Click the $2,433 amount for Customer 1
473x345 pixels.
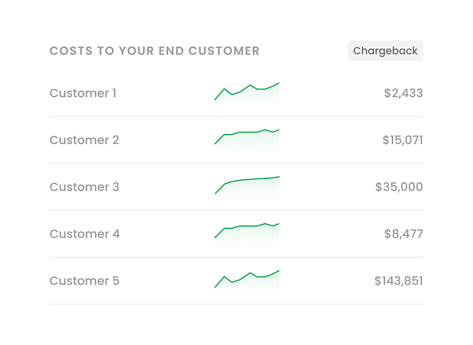point(405,93)
